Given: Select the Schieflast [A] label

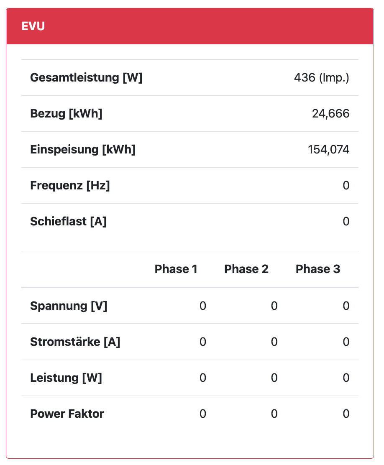Looking at the screenshot, I should point(68,222).
